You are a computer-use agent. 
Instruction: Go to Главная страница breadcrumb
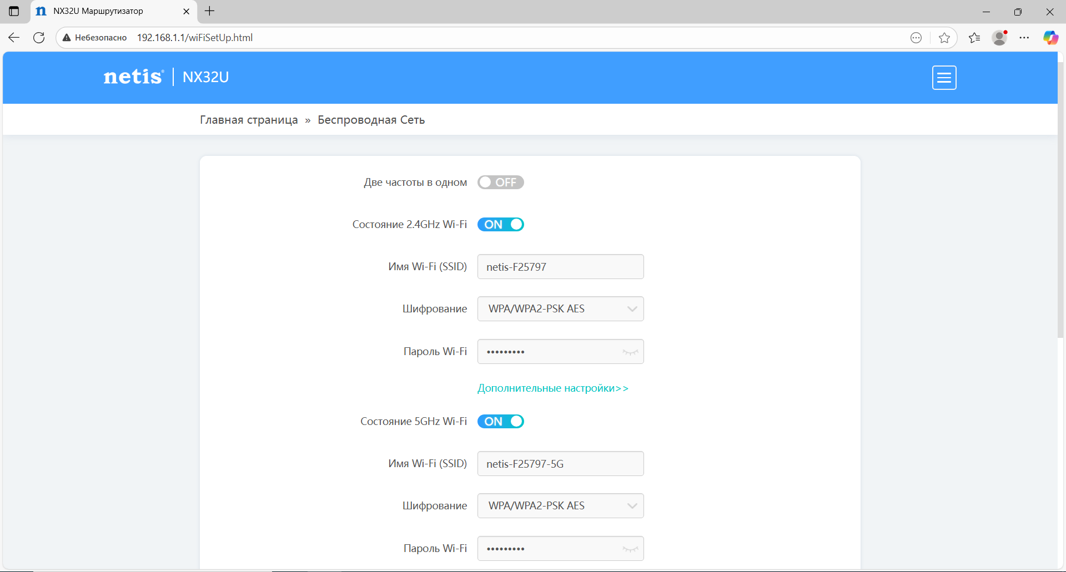tap(249, 120)
